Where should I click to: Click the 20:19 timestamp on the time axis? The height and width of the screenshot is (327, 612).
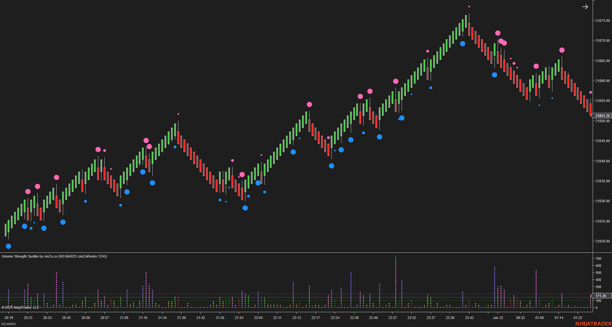point(9,318)
